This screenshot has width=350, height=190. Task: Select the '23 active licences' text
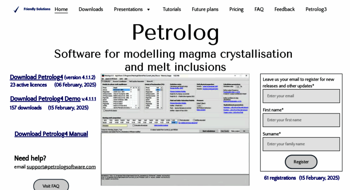click(28, 85)
